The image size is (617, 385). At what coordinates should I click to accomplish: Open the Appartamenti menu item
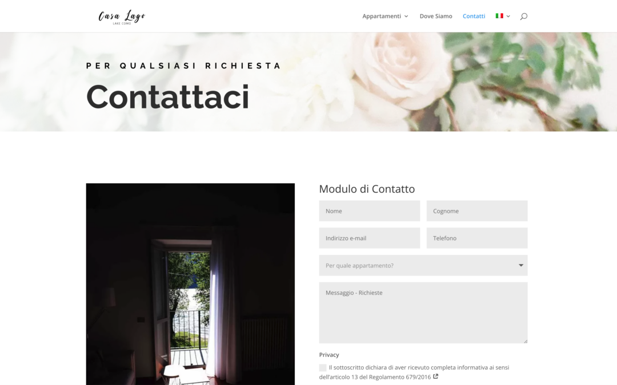[x=381, y=16]
